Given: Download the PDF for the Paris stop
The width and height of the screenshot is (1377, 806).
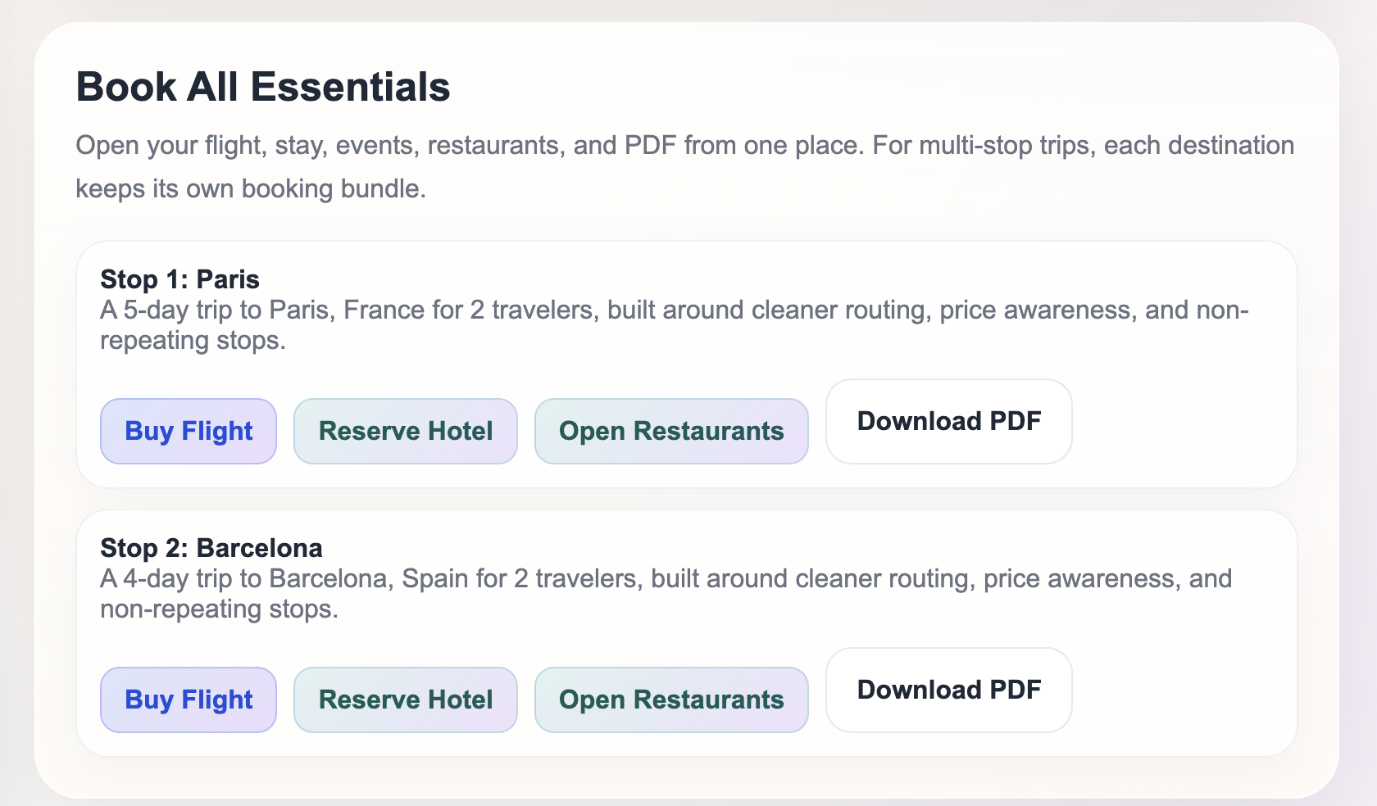Looking at the screenshot, I should [x=949, y=421].
